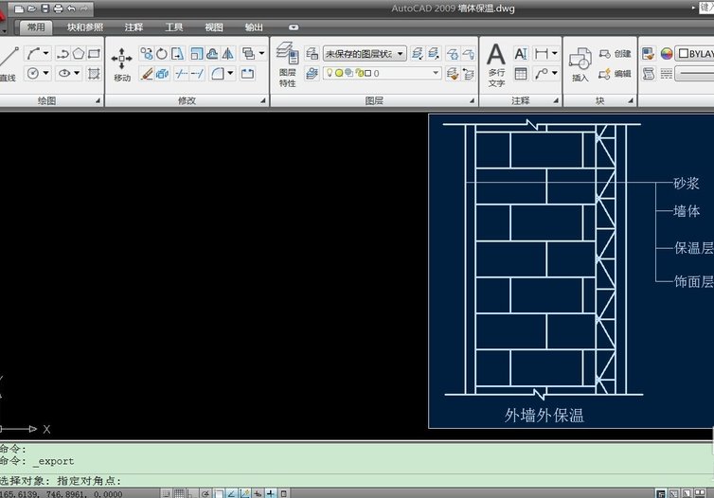Activate the Scale tool
The image size is (714, 498).
[x=197, y=54]
